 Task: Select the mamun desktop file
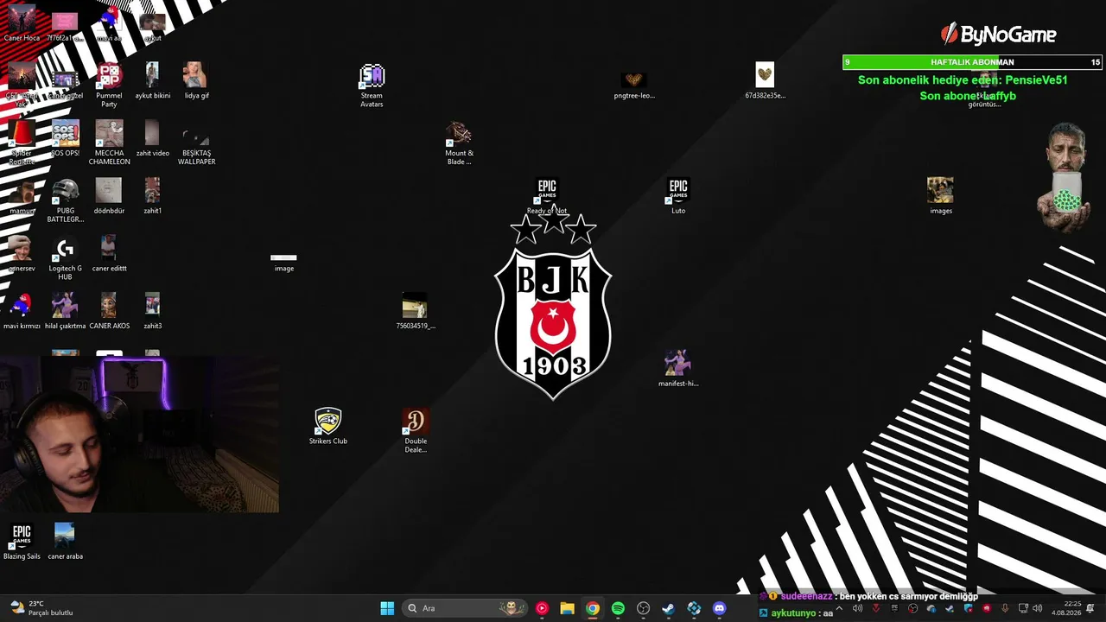22,197
